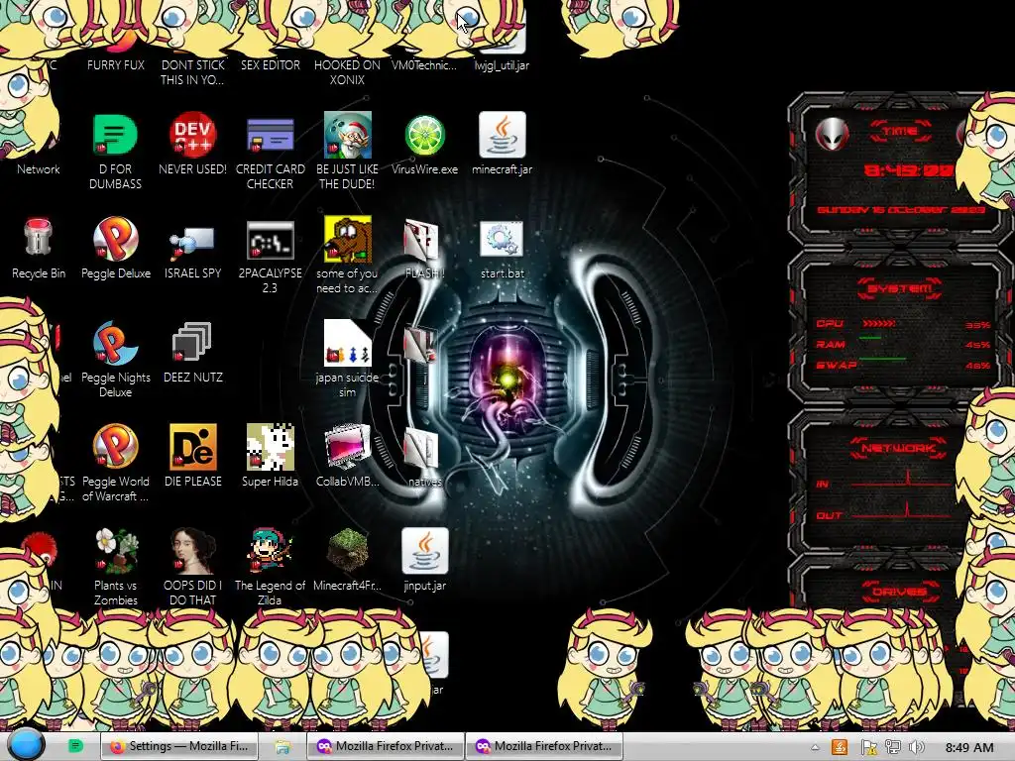The height and width of the screenshot is (761, 1015).
Task: Click the orange tray application icon
Action: click(840, 747)
